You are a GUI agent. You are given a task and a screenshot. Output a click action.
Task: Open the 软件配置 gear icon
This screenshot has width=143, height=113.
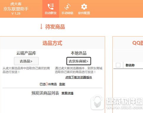click(84, 6)
